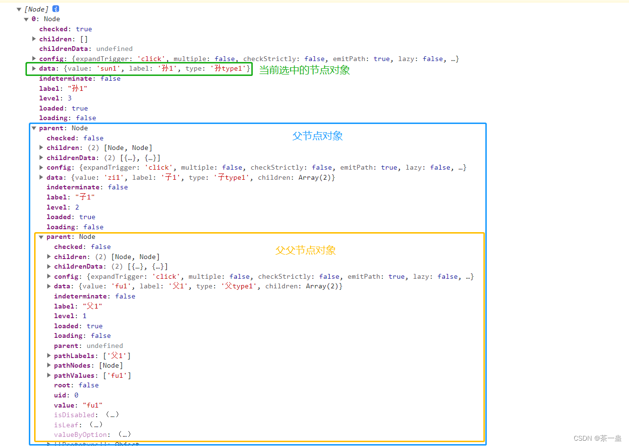
Task: Click the label: "子1" row
Action: 71,197
